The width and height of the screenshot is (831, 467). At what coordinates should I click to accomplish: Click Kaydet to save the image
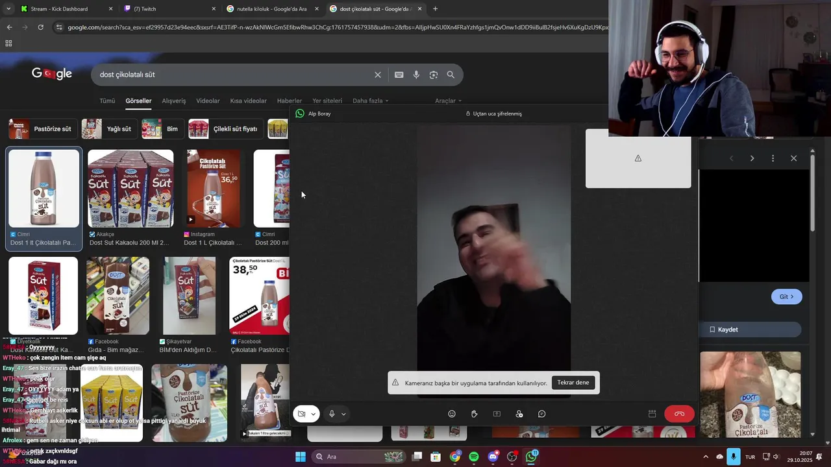(x=752, y=329)
